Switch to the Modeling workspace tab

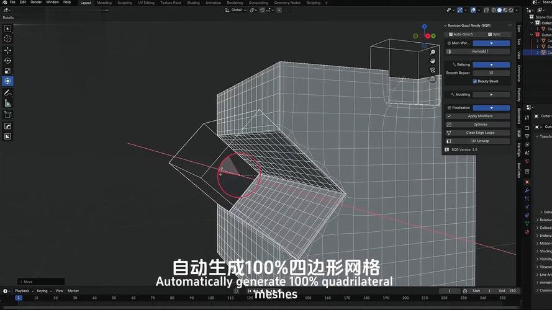(x=104, y=2)
